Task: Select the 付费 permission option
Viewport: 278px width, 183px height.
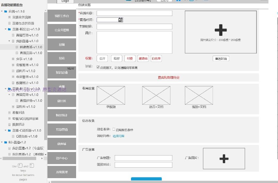Action: 130,58
